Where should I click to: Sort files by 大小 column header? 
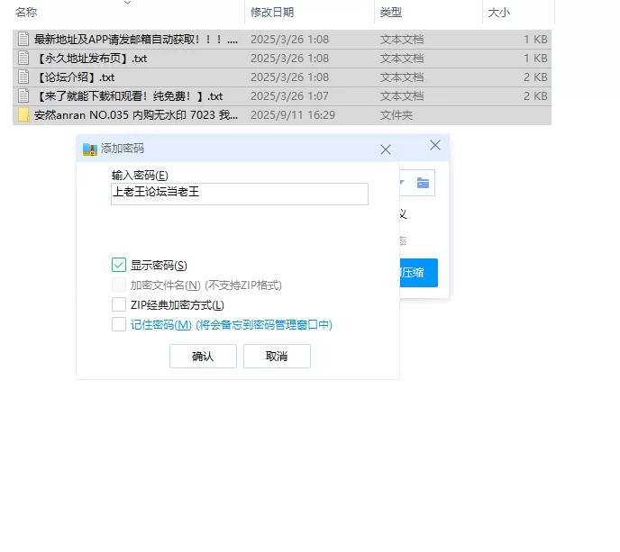(499, 13)
